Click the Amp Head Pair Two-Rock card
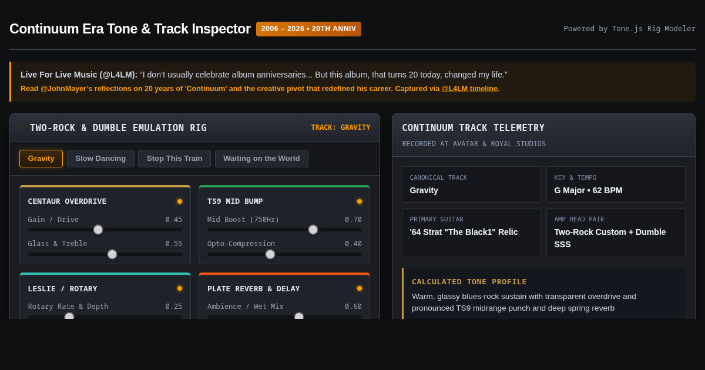 click(616, 233)
